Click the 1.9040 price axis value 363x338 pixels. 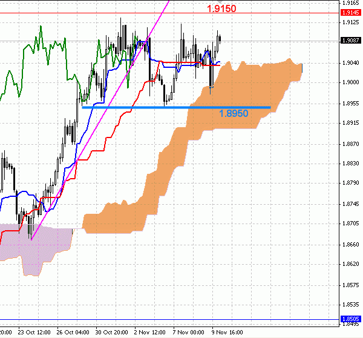350,63
